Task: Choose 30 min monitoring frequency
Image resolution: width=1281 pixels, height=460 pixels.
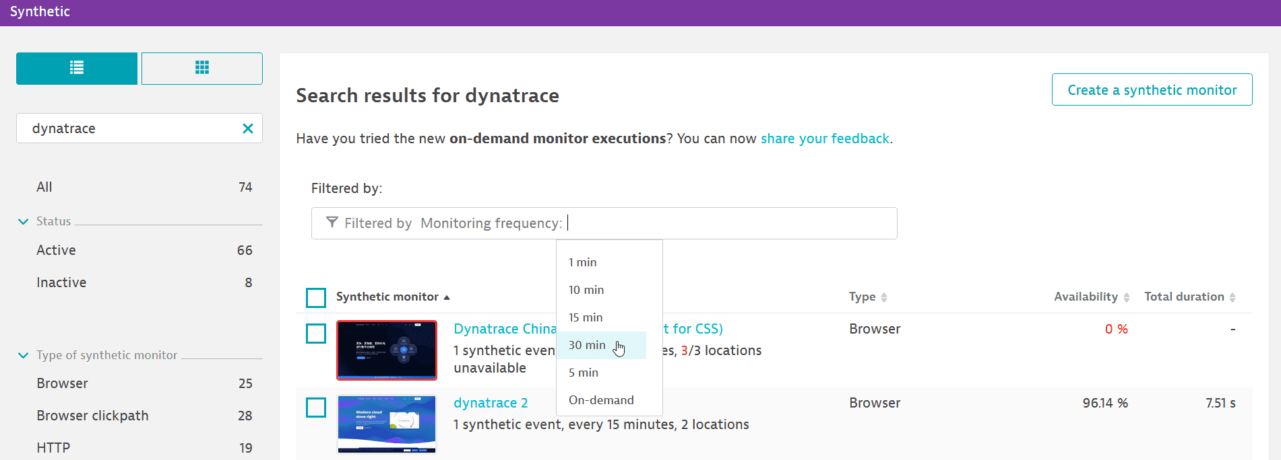Action: tap(601, 345)
